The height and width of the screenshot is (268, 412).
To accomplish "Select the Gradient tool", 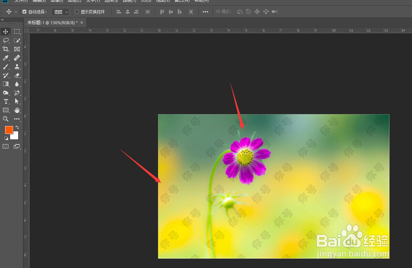I will 6,84.
